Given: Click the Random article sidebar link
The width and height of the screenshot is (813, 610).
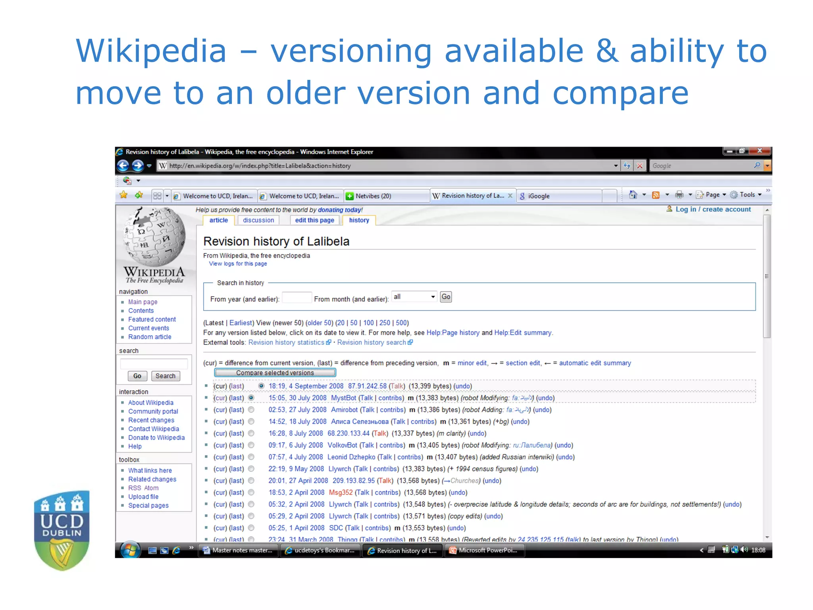Looking at the screenshot, I should tap(150, 337).
